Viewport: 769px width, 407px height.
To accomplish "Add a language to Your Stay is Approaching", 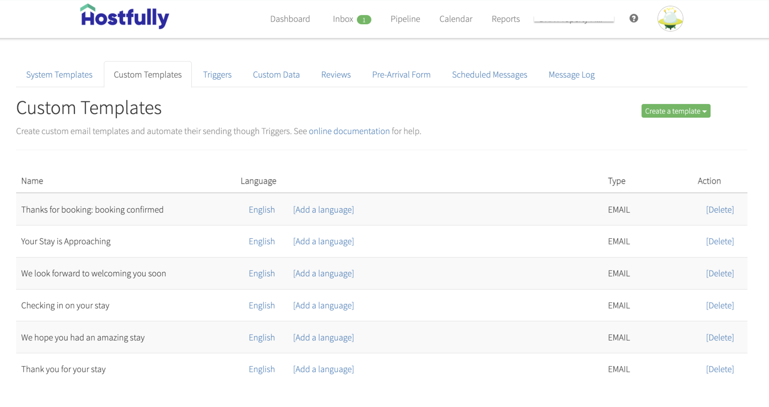I will click(323, 241).
